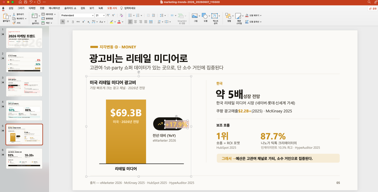378x192 pixels.
Task: Click the Share (공유) button
Action: (x=372, y=9)
